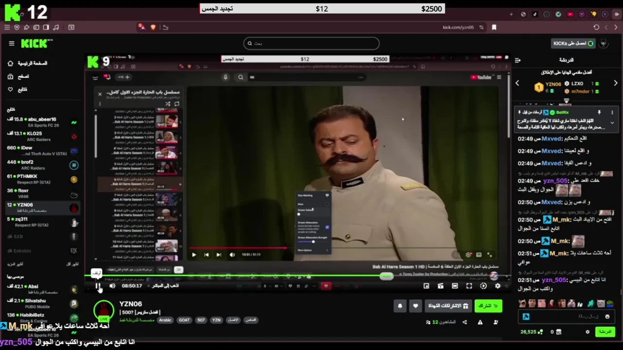Click the Arabic tag
The width and height of the screenshot is (623, 350).
pyautogui.click(x=165, y=320)
